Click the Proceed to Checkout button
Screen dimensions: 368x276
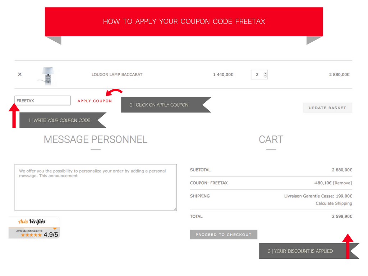coord(224,234)
